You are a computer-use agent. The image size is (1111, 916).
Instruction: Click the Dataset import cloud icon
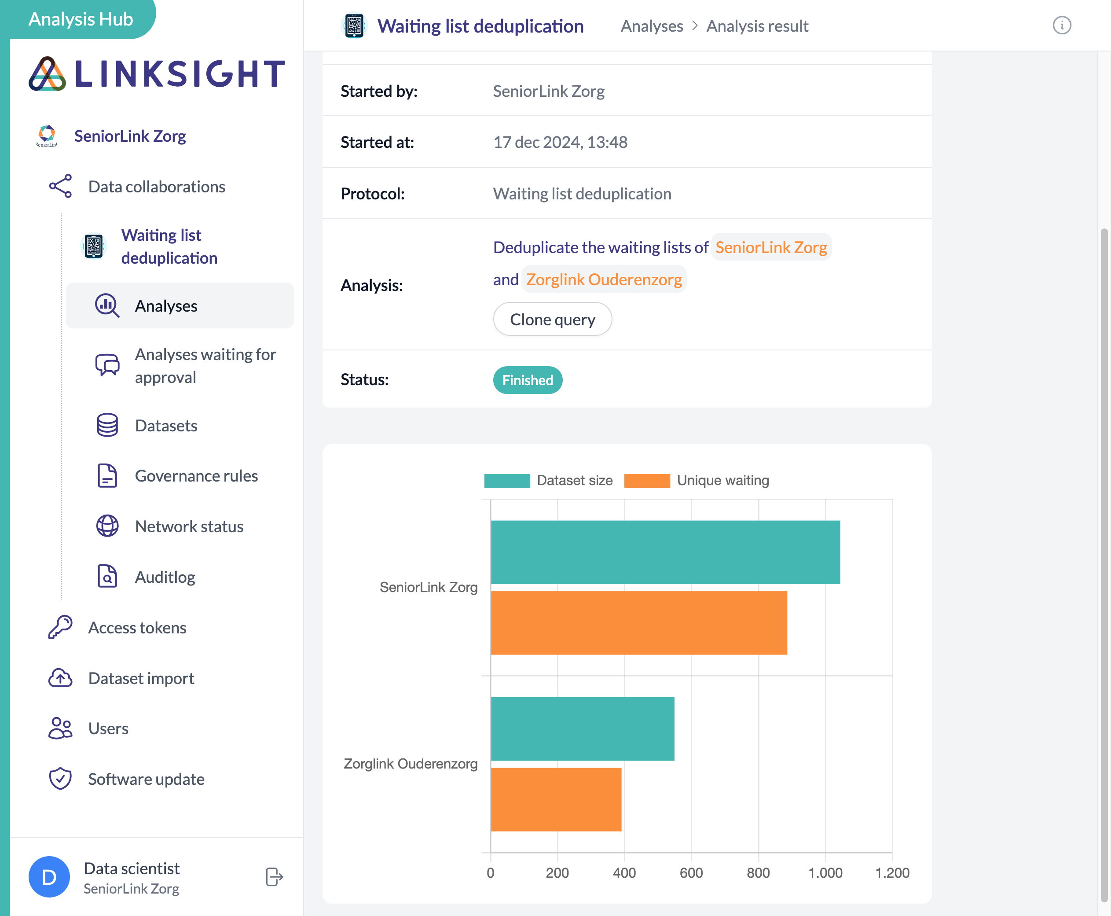pyautogui.click(x=60, y=678)
